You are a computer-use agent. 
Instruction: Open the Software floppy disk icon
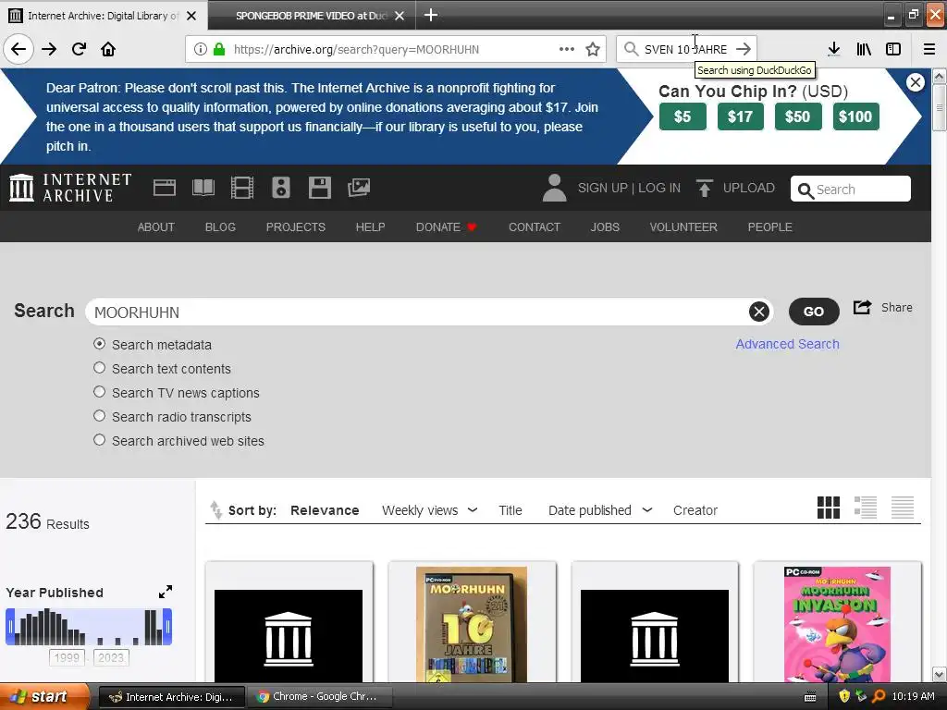319,188
